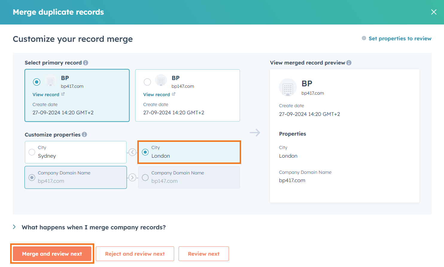Click the external link icon on bp147.com View record
The image size is (444, 267).
coord(174,94)
